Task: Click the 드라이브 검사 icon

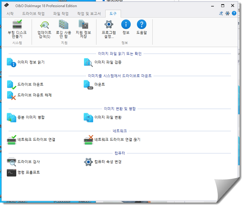Action: 11,162
